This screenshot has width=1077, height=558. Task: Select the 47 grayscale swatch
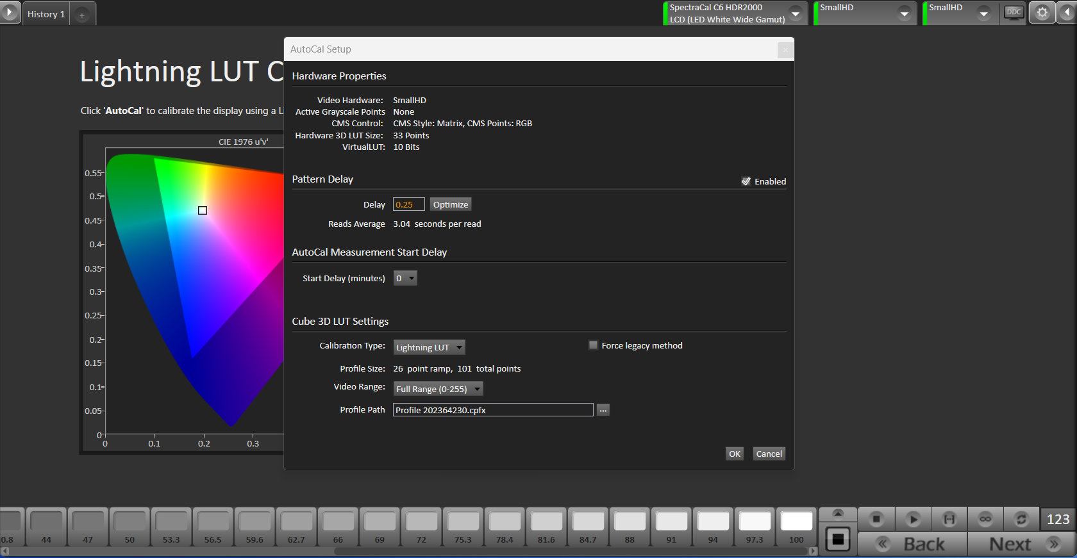click(88, 527)
